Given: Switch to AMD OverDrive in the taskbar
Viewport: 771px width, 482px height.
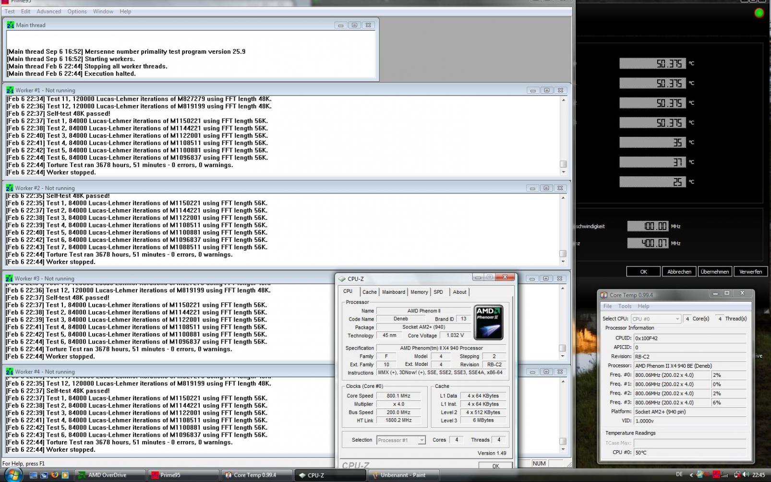Looking at the screenshot, I should tap(110, 475).
